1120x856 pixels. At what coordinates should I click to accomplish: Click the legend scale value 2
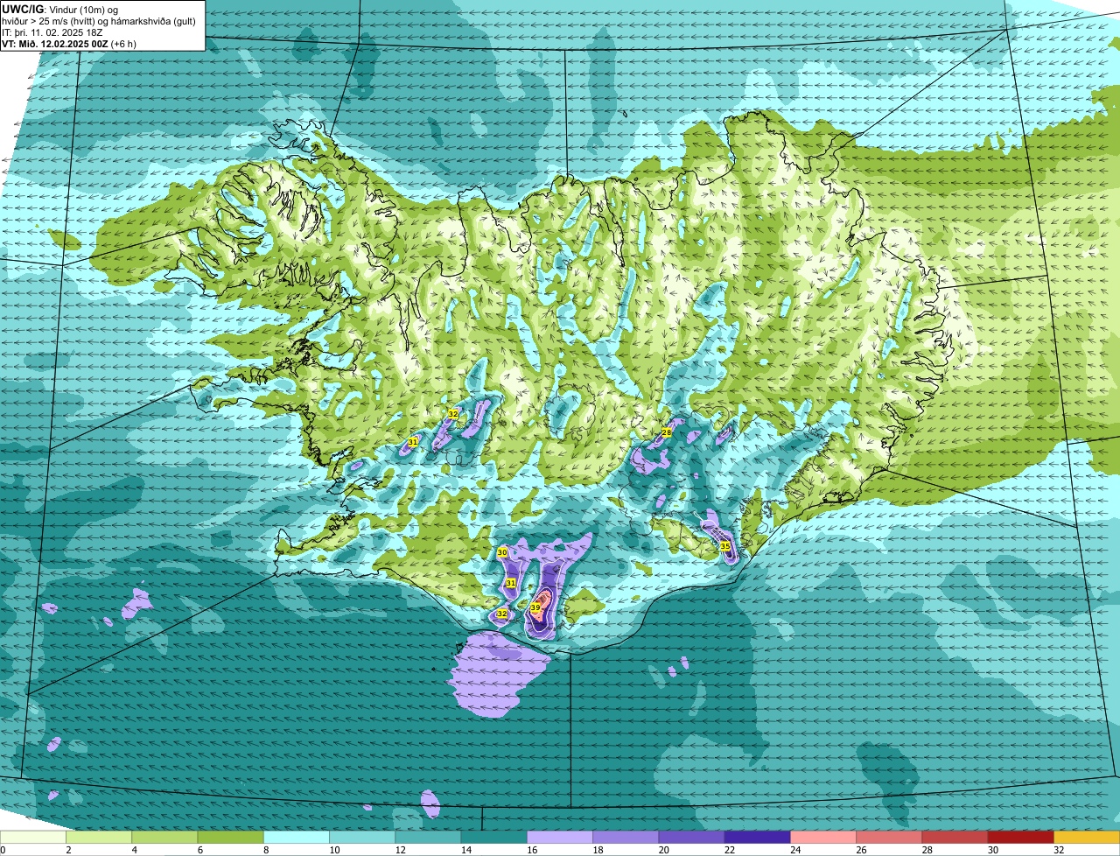[x=67, y=850]
